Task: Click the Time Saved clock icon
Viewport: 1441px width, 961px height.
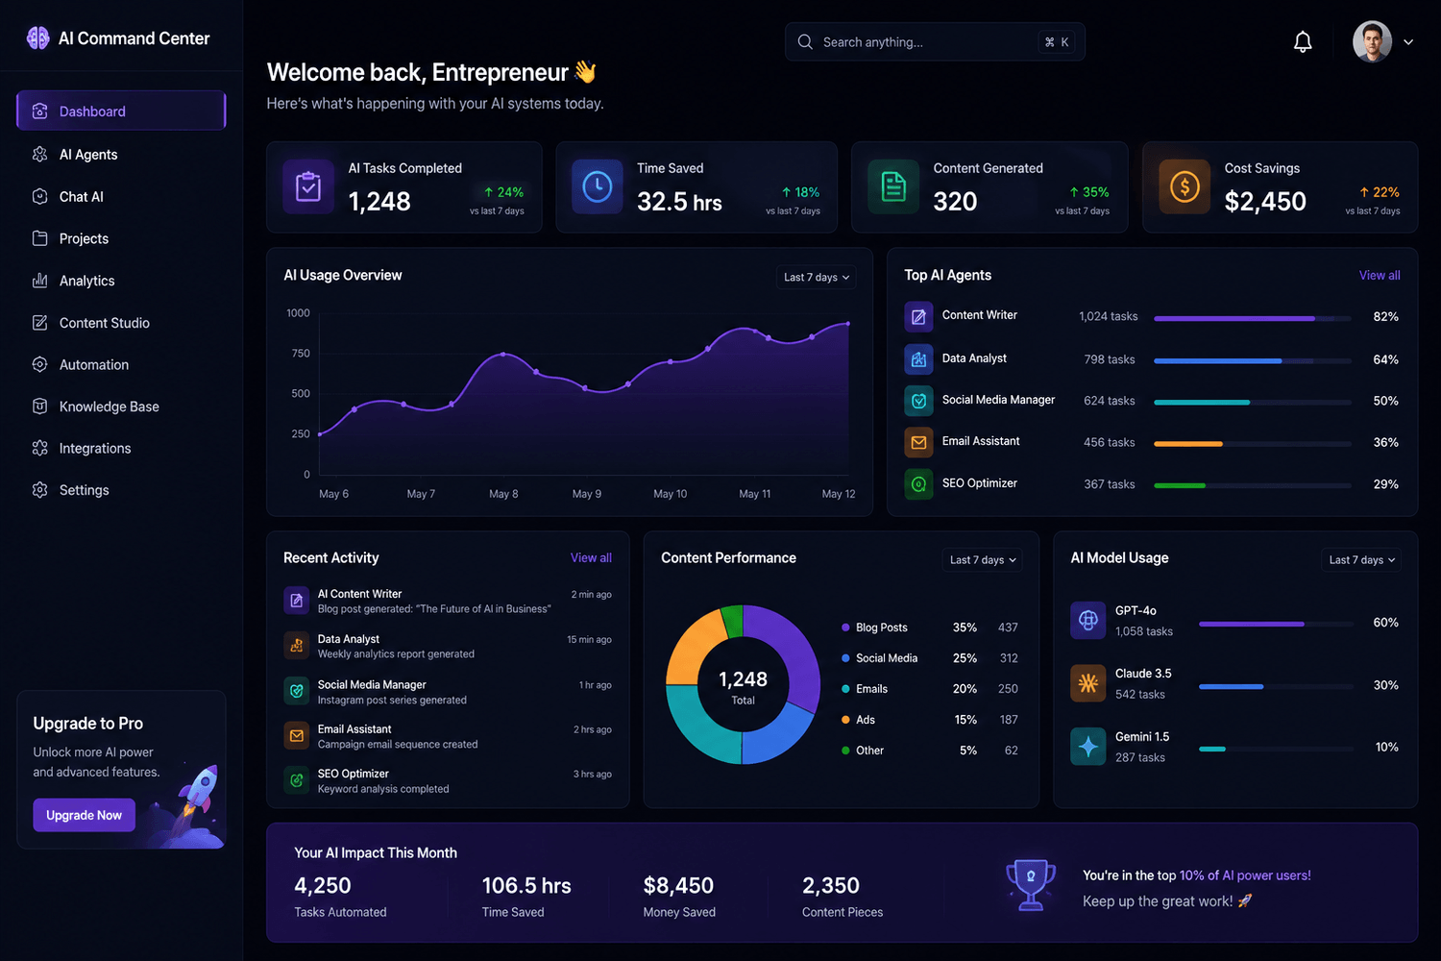Action: [x=598, y=186]
